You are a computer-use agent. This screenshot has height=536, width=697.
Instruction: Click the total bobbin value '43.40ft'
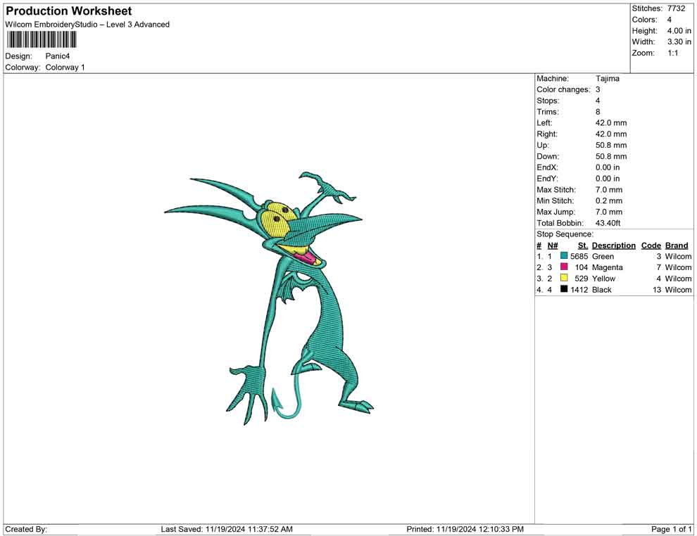point(608,222)
